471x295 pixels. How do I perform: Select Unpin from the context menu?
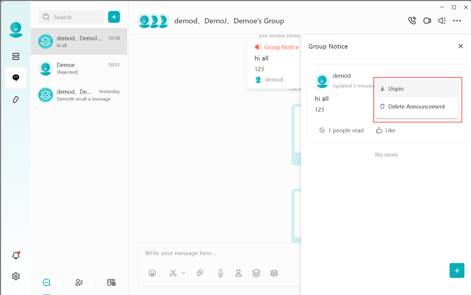[x=416, y=89]
